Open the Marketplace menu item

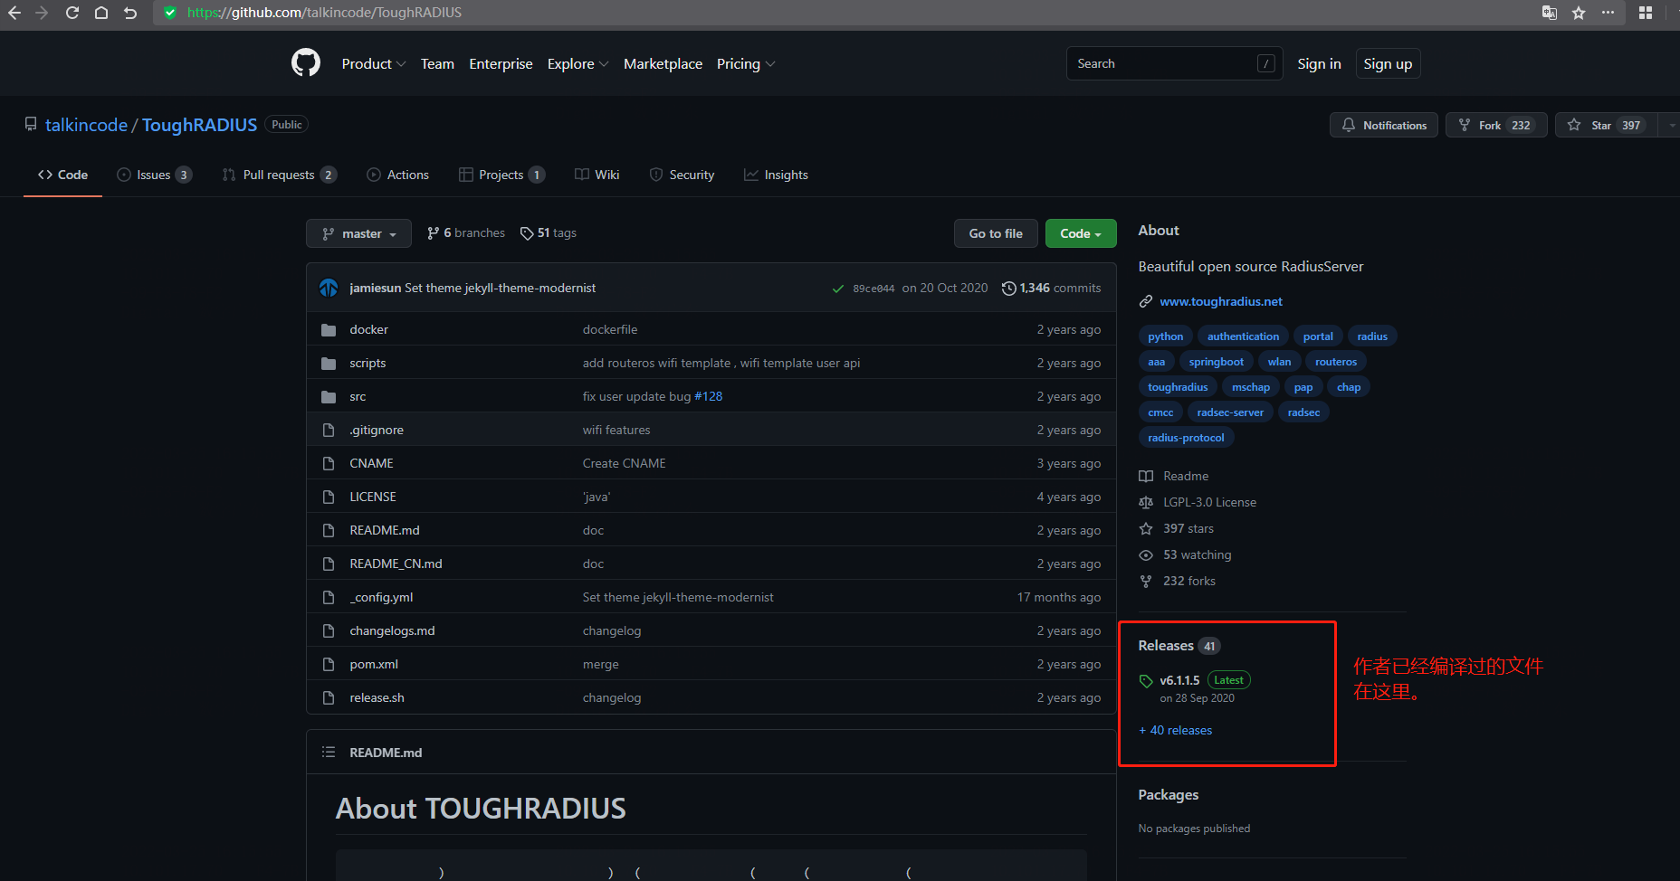663,63
